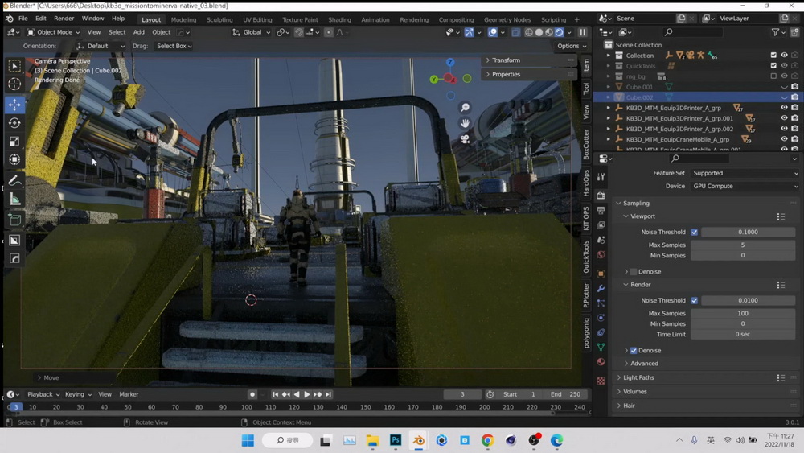This screenshot has width=804, height=453.
Task: Switch to the Modeling workspace tab
Action: (x=183, y=19)
